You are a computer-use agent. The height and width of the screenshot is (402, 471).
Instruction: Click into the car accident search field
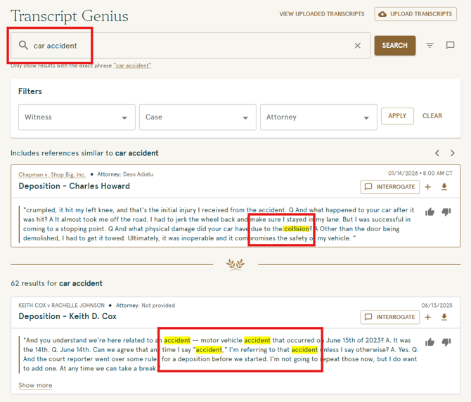[190, 46]
